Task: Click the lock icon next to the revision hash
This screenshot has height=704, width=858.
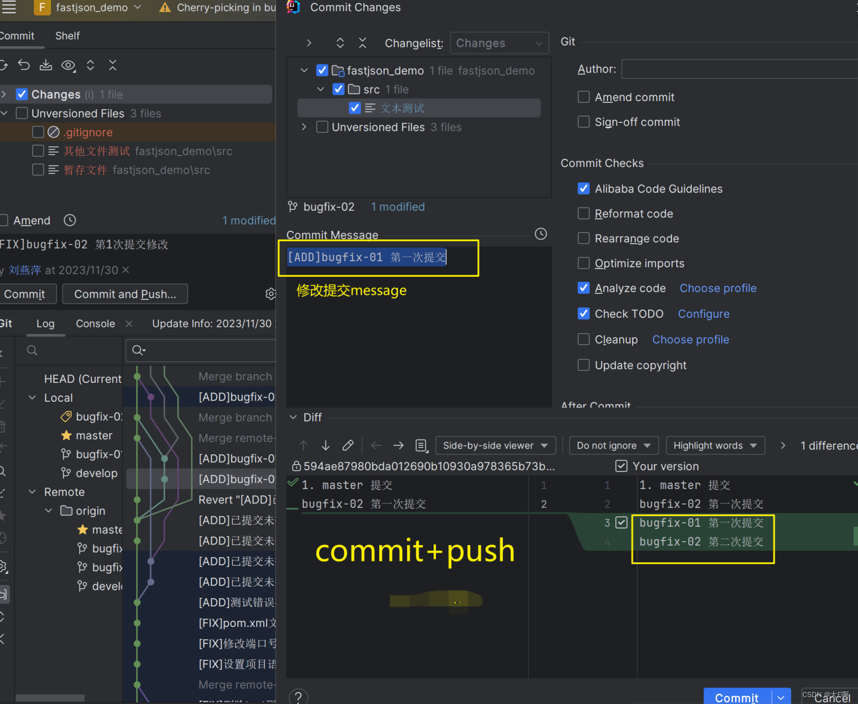Action: 296,466
